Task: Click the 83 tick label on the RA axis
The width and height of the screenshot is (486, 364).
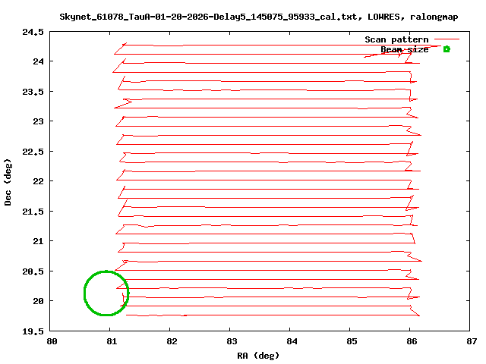Action: point(230,341)
